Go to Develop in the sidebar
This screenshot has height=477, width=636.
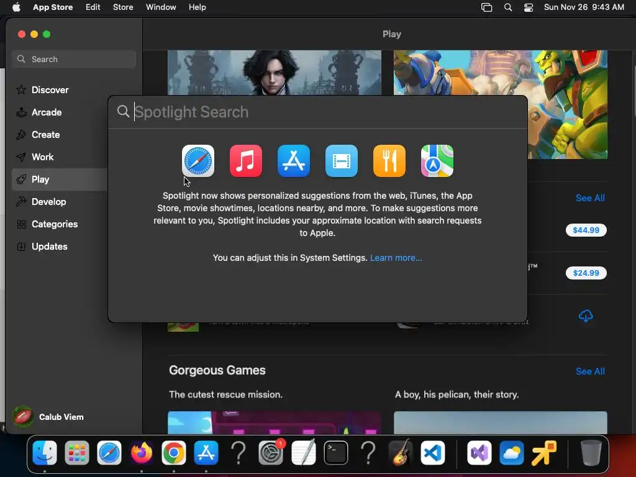point(59,202)
